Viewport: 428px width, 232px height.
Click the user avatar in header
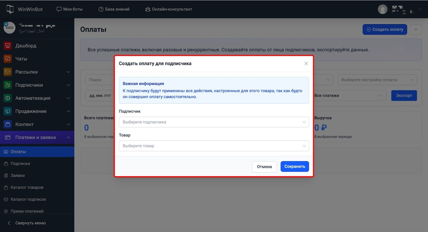383,9
